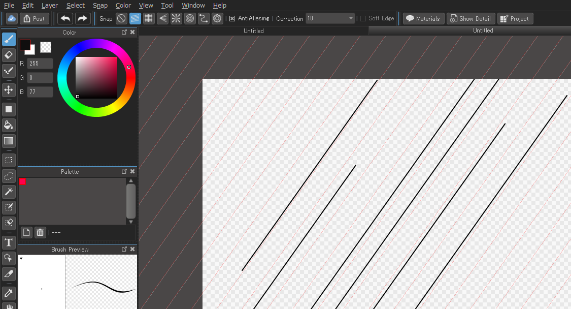Select the Lasso selection tool

(8, 176)
